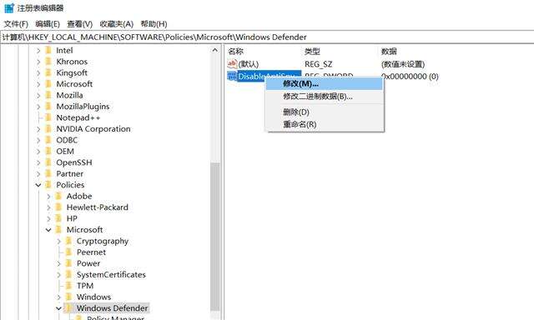The height and width of the screenshot is (320, 534).
Task: Click the 0x00000000 (0) data cell
Action: (410, 76)
